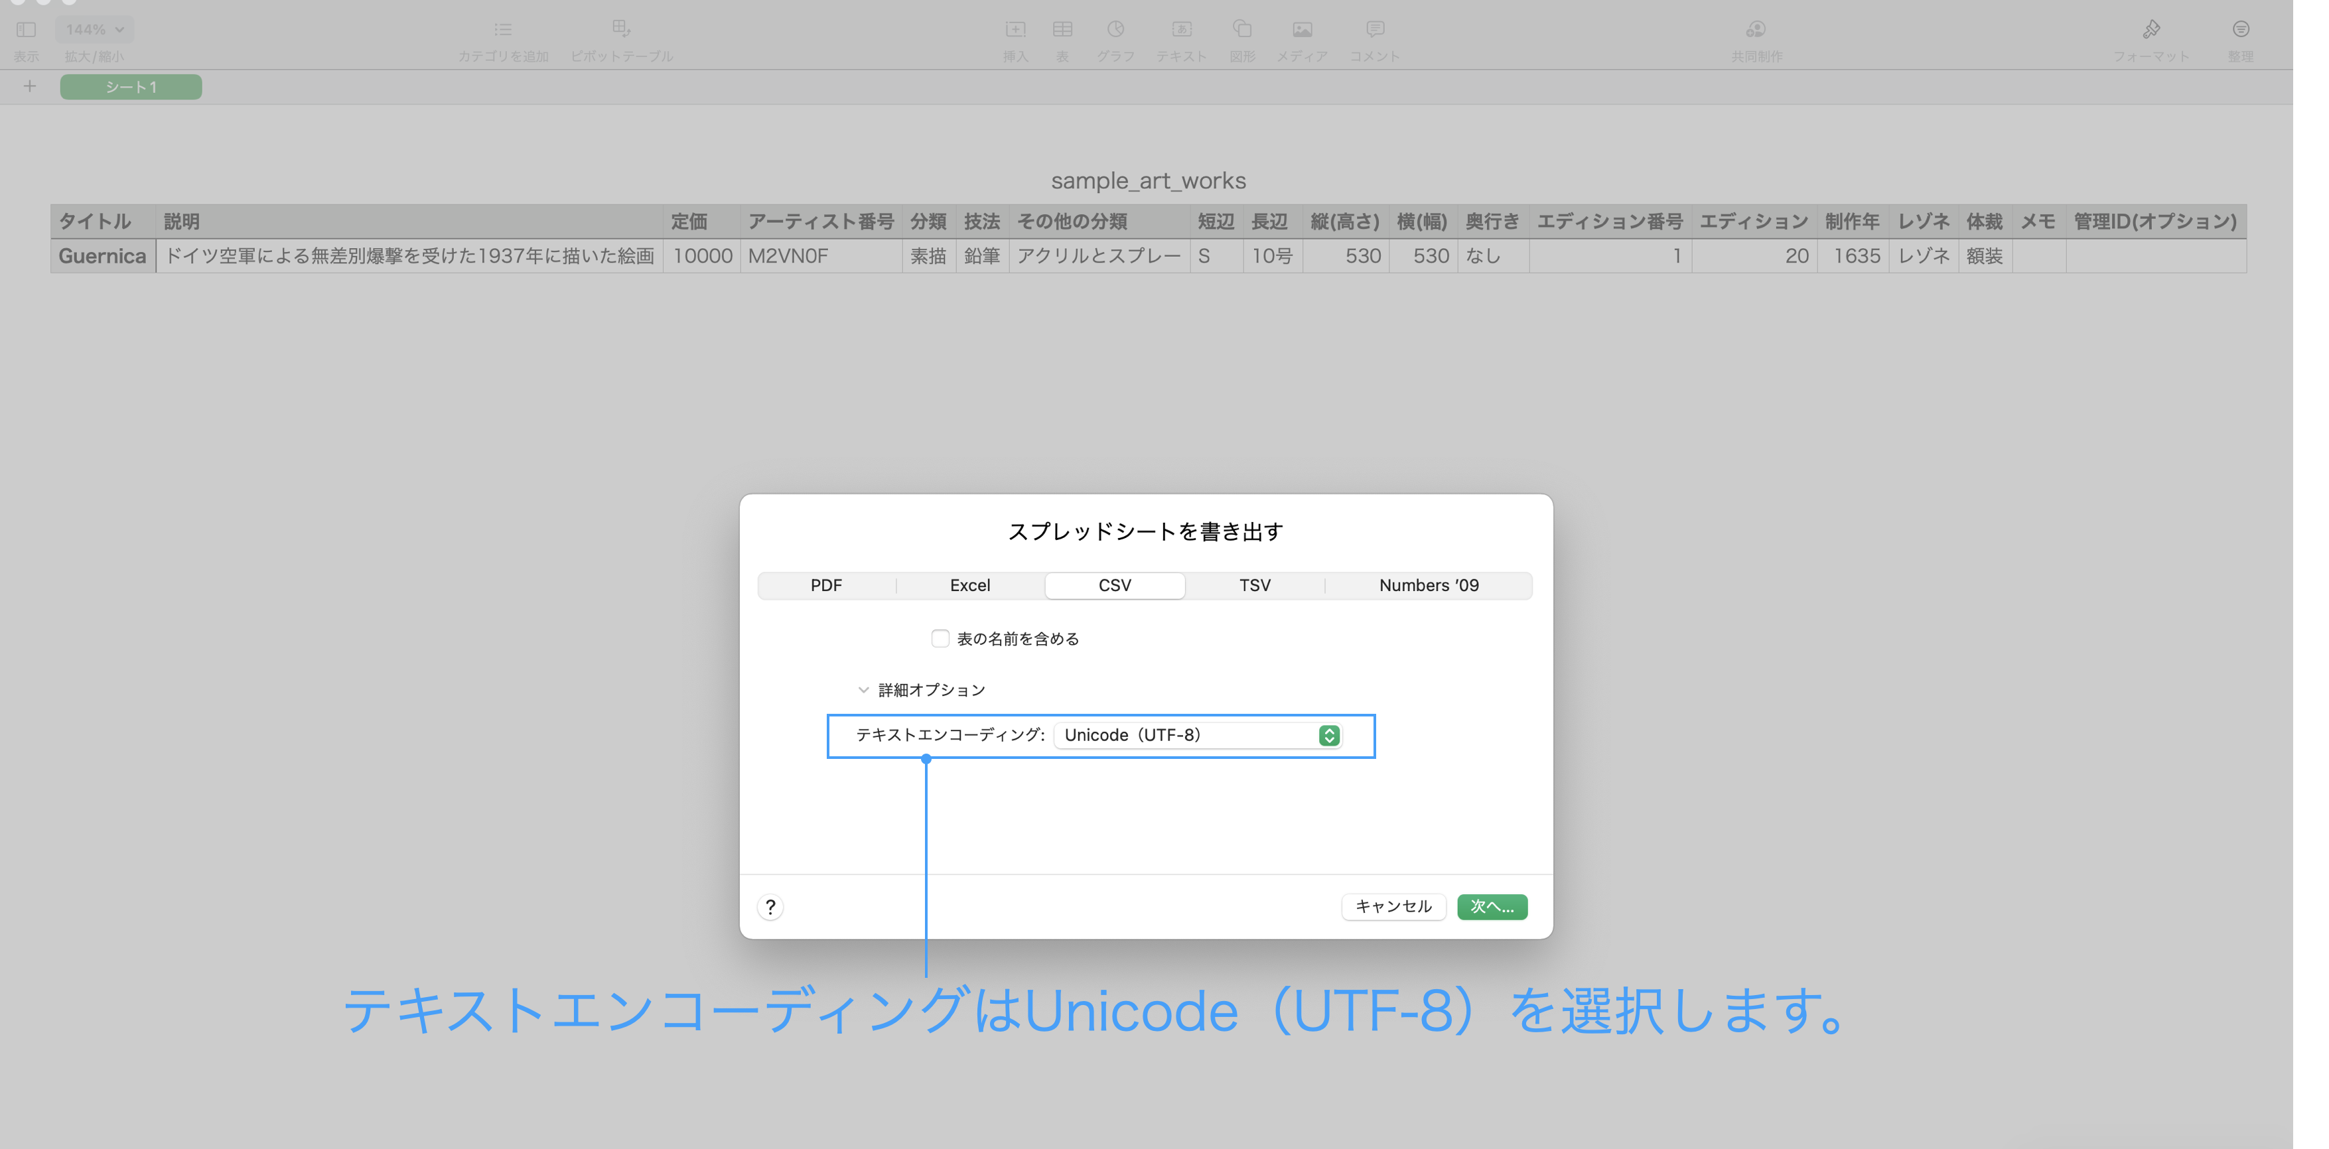Select the cell with value 1635
The height and width of the screenshot is (1149, 2329).
1853,256
